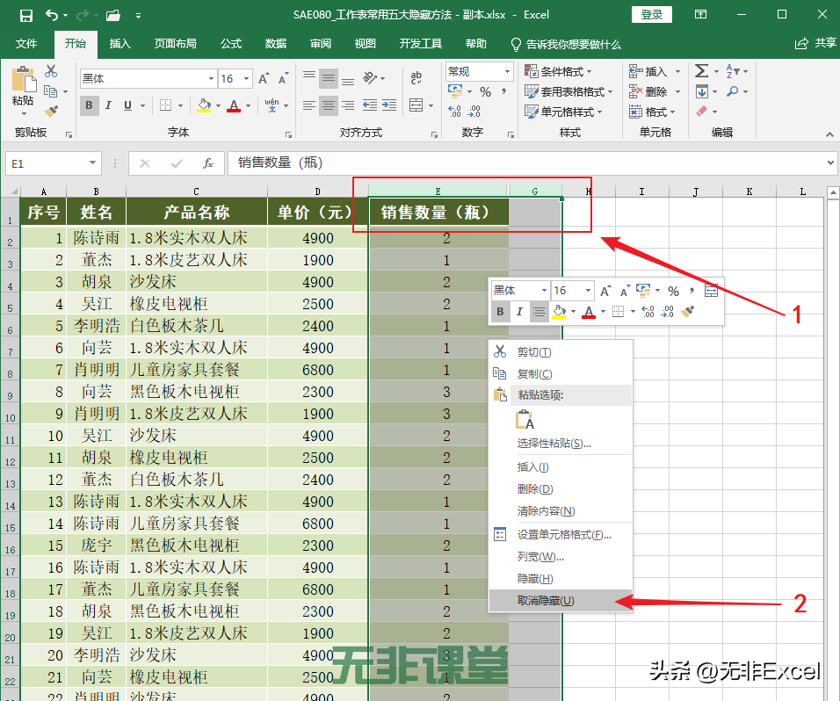
Task: Click the 共享 share button
Action: pos(815,43)
